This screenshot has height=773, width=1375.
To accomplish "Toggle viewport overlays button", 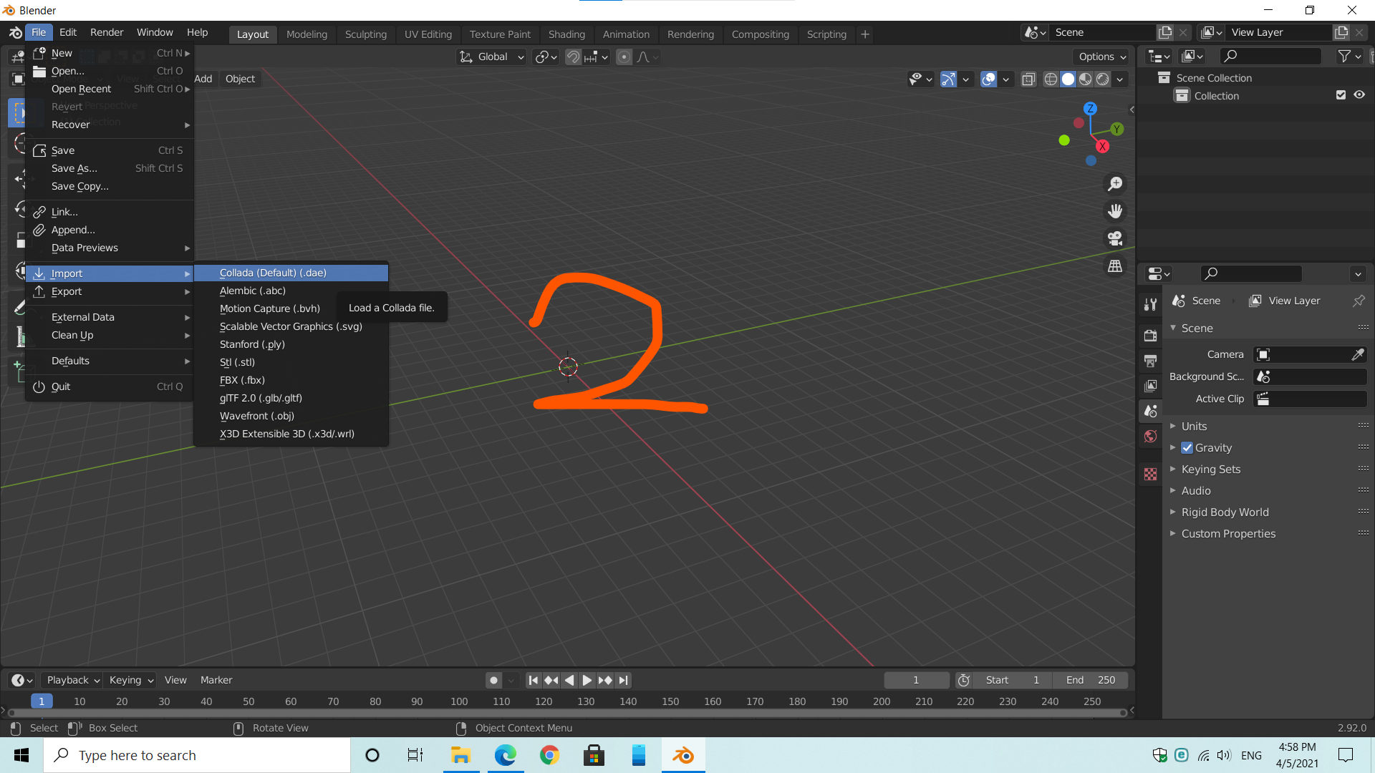I will pyautogui.click(x=989, y=79).
